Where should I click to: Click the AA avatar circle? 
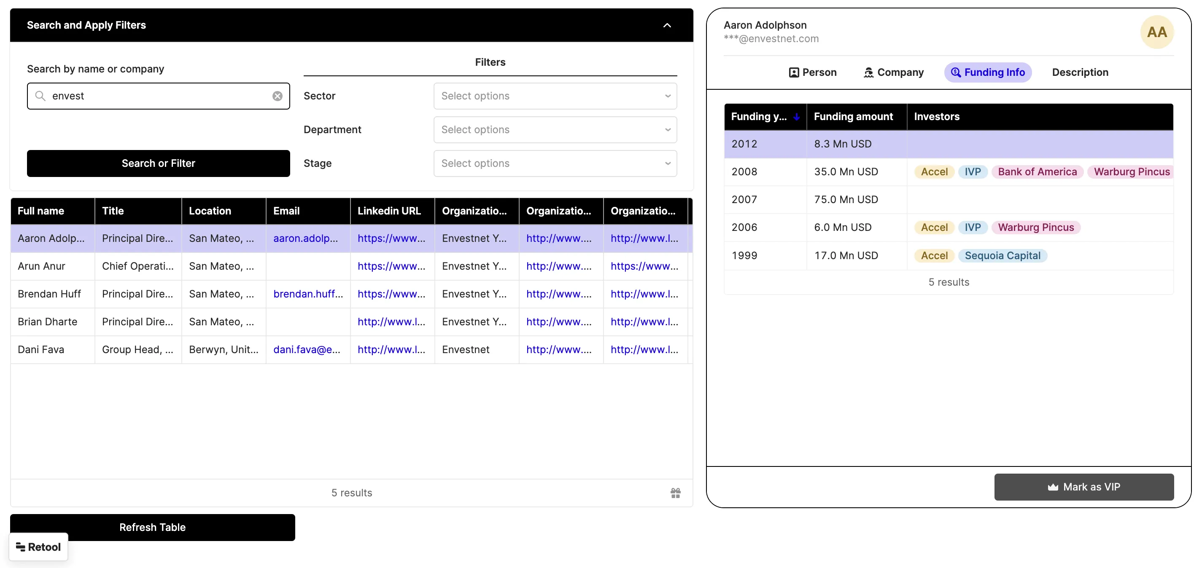pyautogui.click(x=1156, y=32)
